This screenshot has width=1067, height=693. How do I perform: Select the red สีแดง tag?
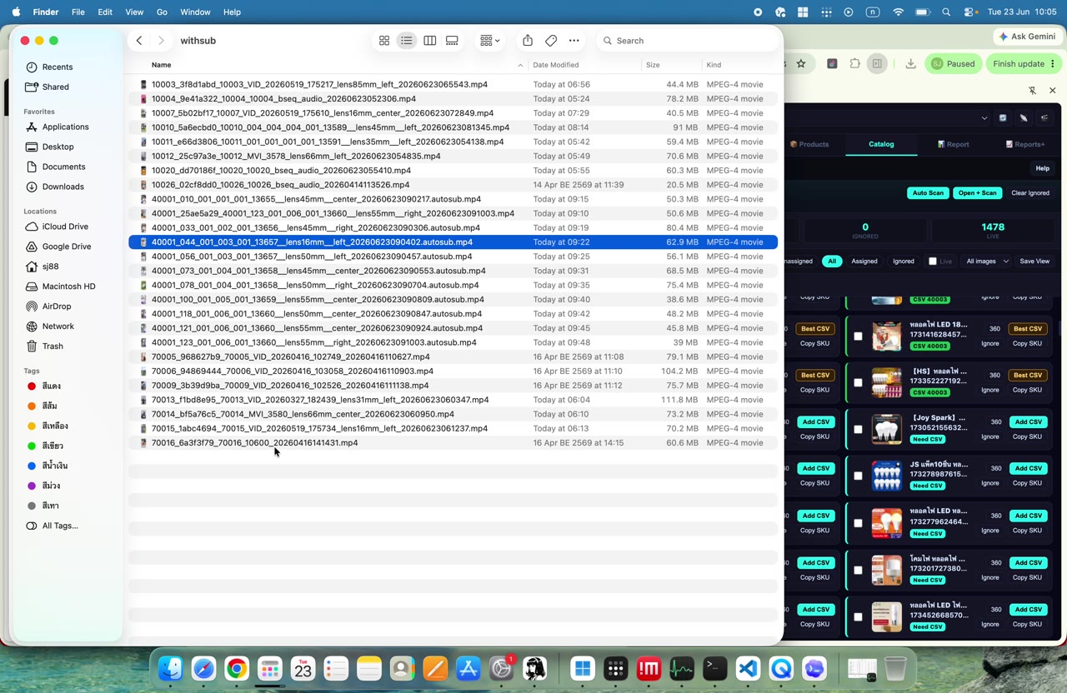point(51,386)
